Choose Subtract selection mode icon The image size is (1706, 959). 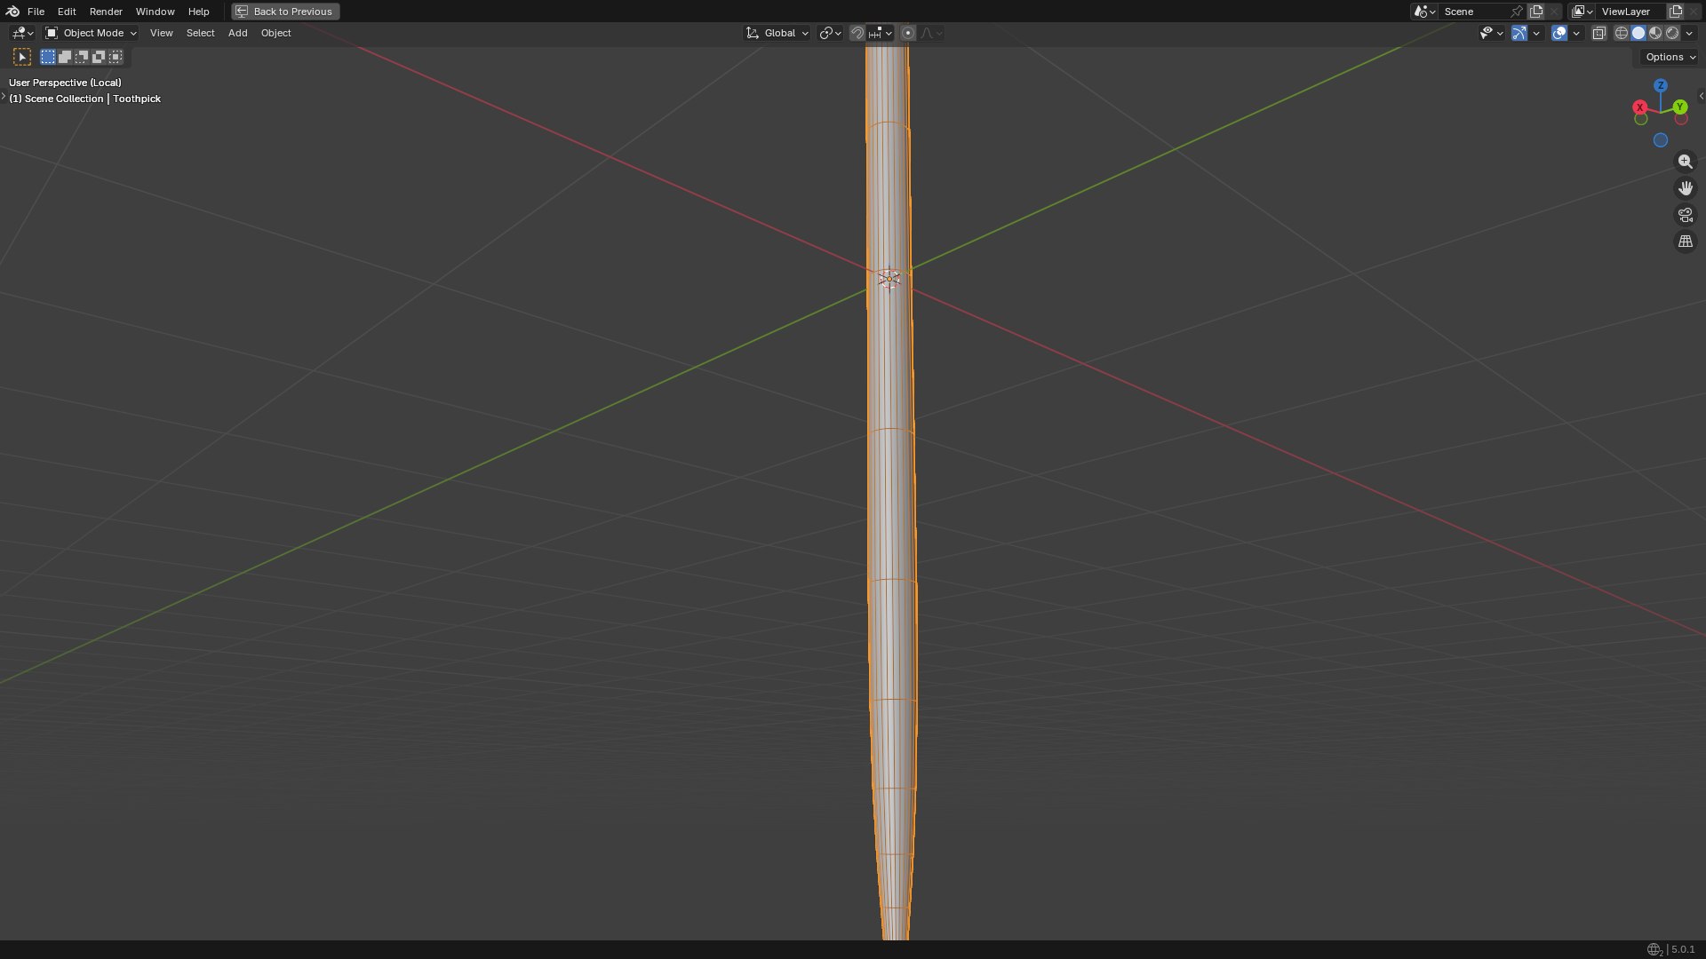(82, 57)
